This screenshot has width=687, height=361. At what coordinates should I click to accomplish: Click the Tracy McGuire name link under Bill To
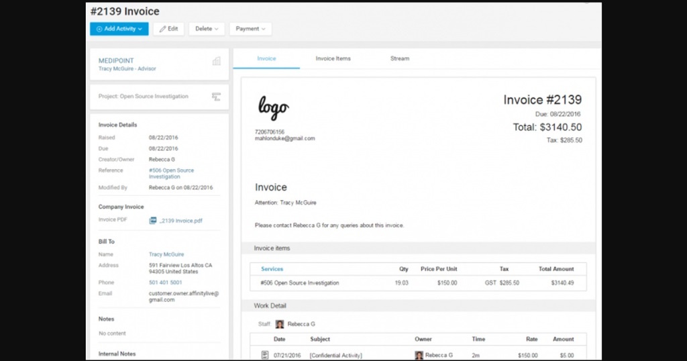pos(165,254)
